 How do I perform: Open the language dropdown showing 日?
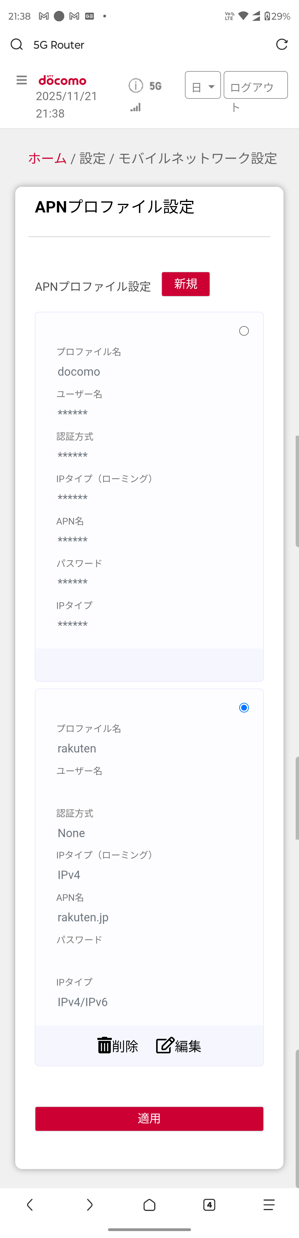tap(202, 85)
